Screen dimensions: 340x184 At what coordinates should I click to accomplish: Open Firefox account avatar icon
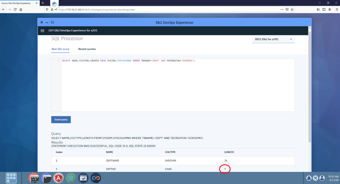pyautogui.click(x=330, y=9)
